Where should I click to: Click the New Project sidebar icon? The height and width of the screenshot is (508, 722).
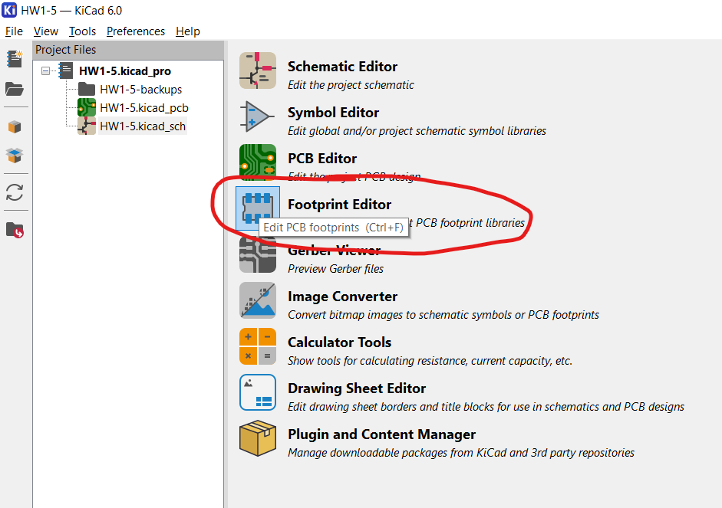point(15,59)
